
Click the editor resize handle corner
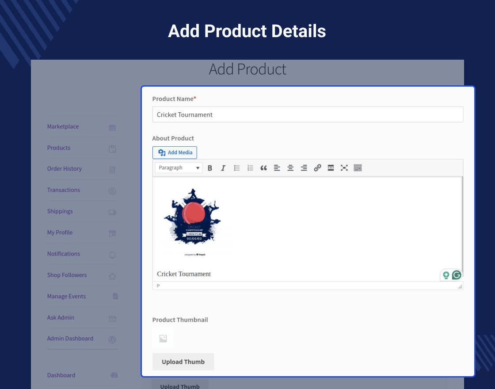click(460, 286)
